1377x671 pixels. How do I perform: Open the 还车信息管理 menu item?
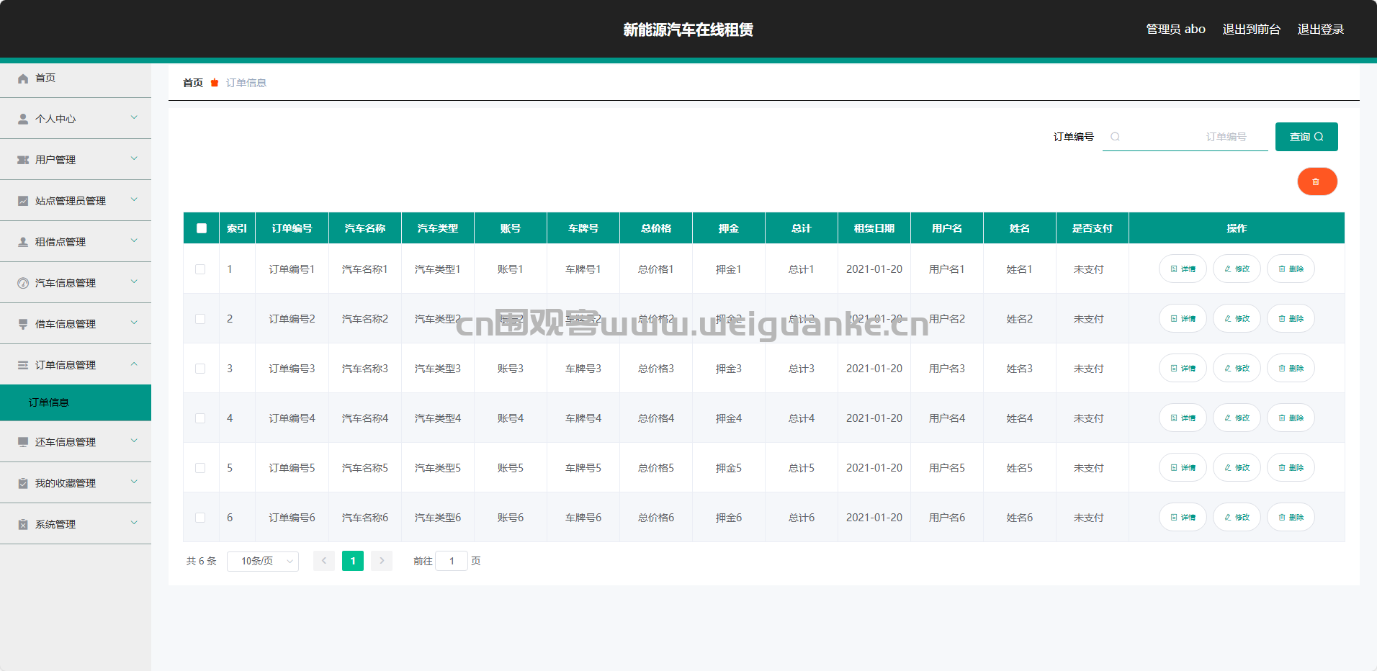click(76, 442)
